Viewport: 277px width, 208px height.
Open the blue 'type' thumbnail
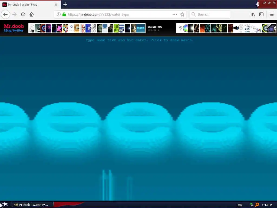[141, 28]
